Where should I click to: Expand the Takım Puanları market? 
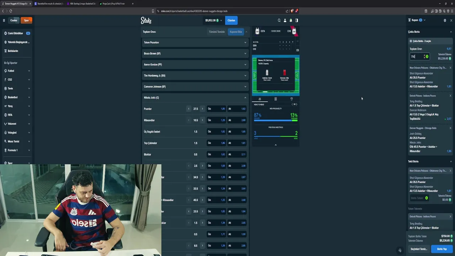tap(195, 42)
